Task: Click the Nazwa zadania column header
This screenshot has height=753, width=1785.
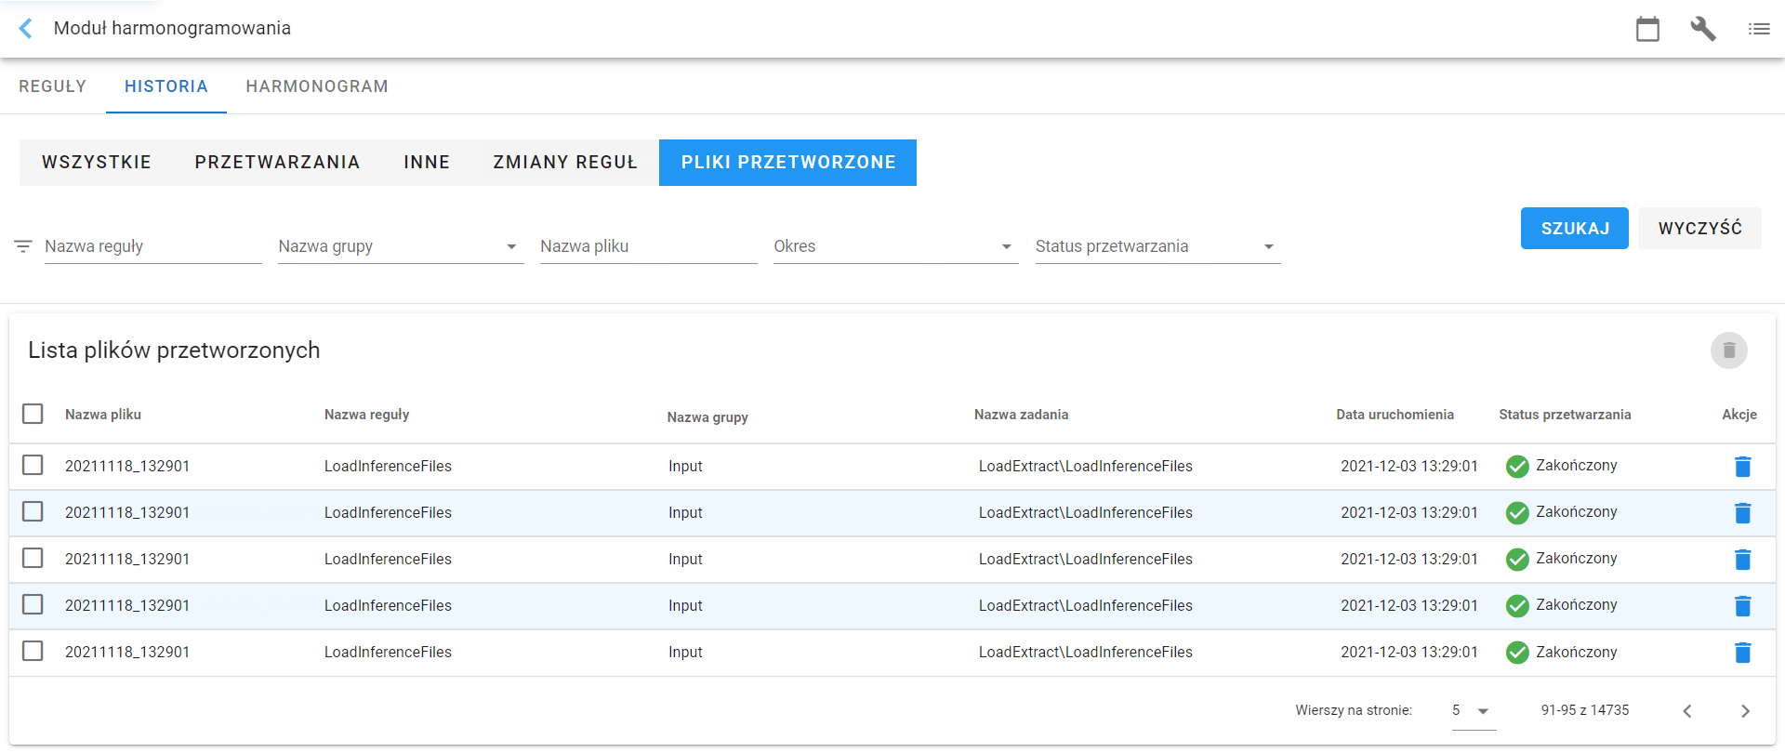Action: tap(1021, 415)
